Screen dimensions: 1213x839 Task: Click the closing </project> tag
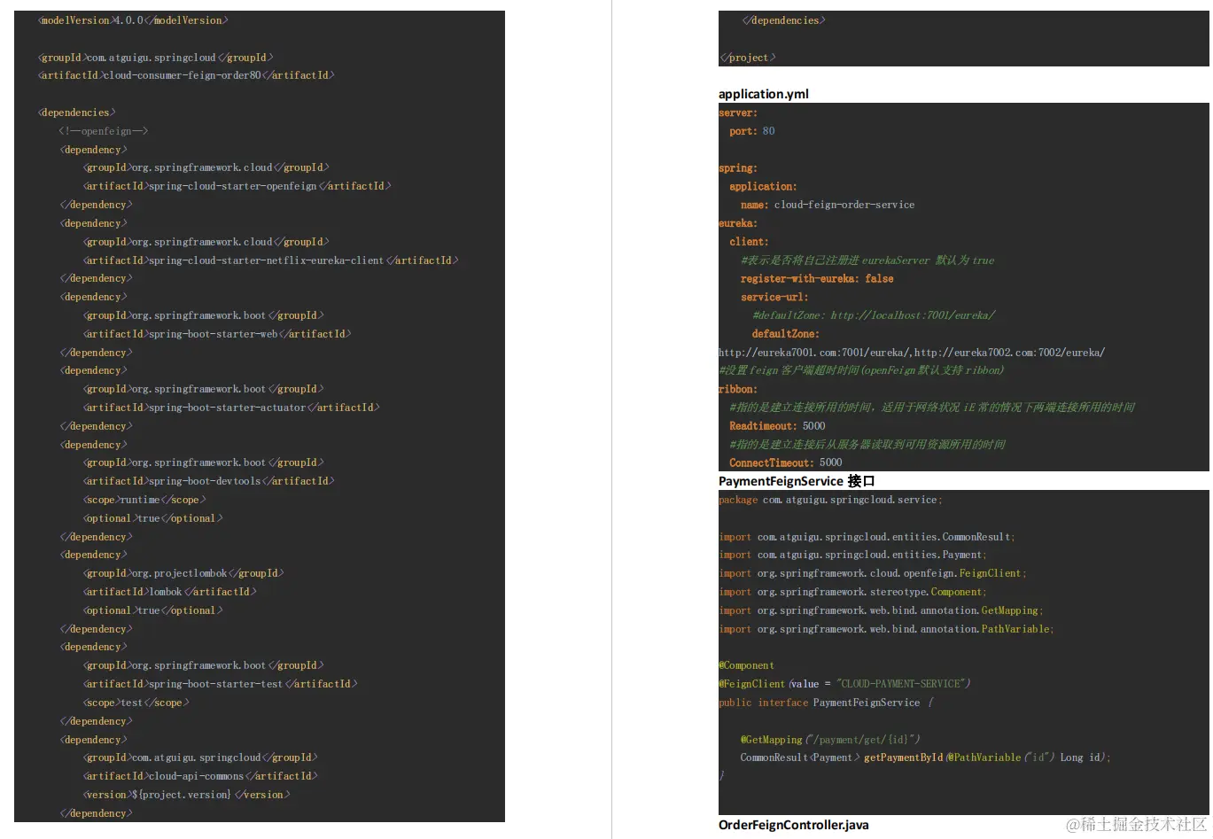pyautogui.click(x=747, y=58)
